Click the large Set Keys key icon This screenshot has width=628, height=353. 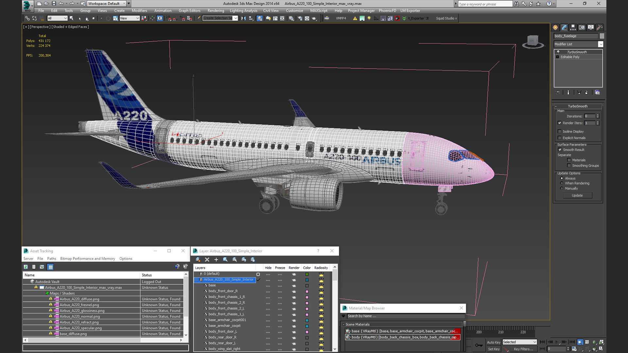pyautogui.click(x=479, y=345)
